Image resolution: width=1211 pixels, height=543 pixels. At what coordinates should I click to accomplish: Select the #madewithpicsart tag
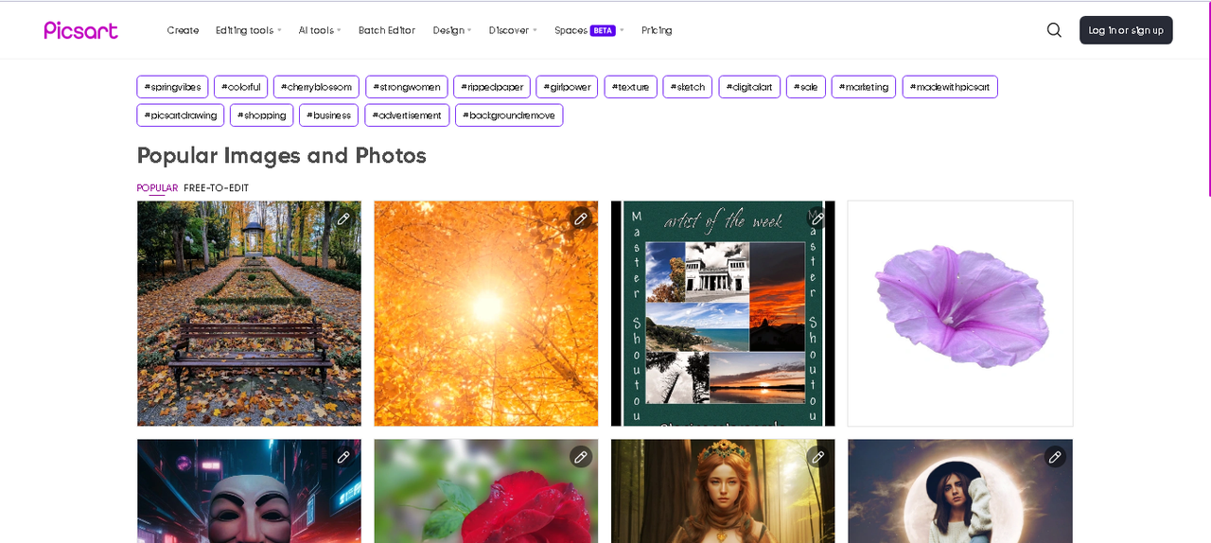click(950, 87)
